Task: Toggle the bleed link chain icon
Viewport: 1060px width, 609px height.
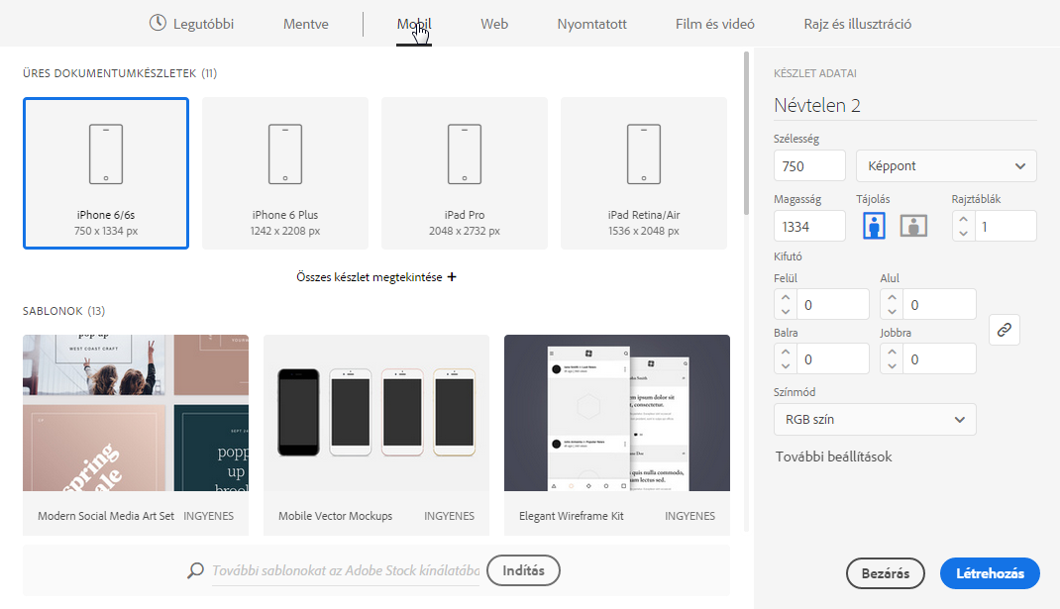Action: point(1005,330)
